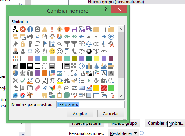Screen dimensions: 185x136
Task: Close the Cambiar nombre dialog
Action: [119, 9]
